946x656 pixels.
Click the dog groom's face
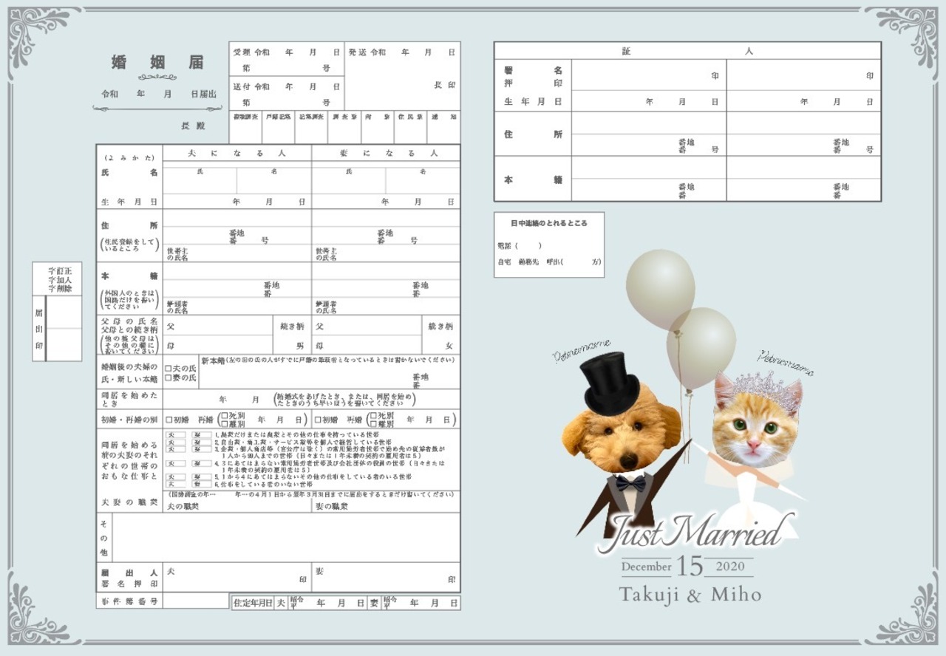[622, 430]
